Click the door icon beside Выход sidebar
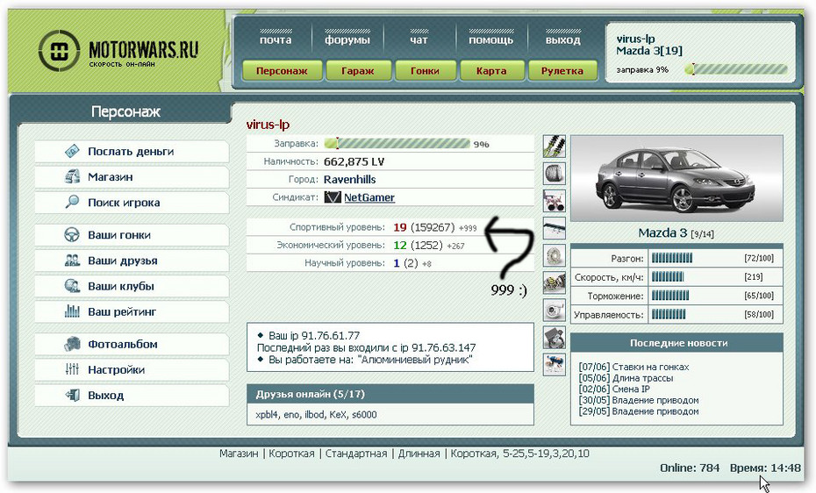Viewport: 816px width, 493px height. [72, 396]
